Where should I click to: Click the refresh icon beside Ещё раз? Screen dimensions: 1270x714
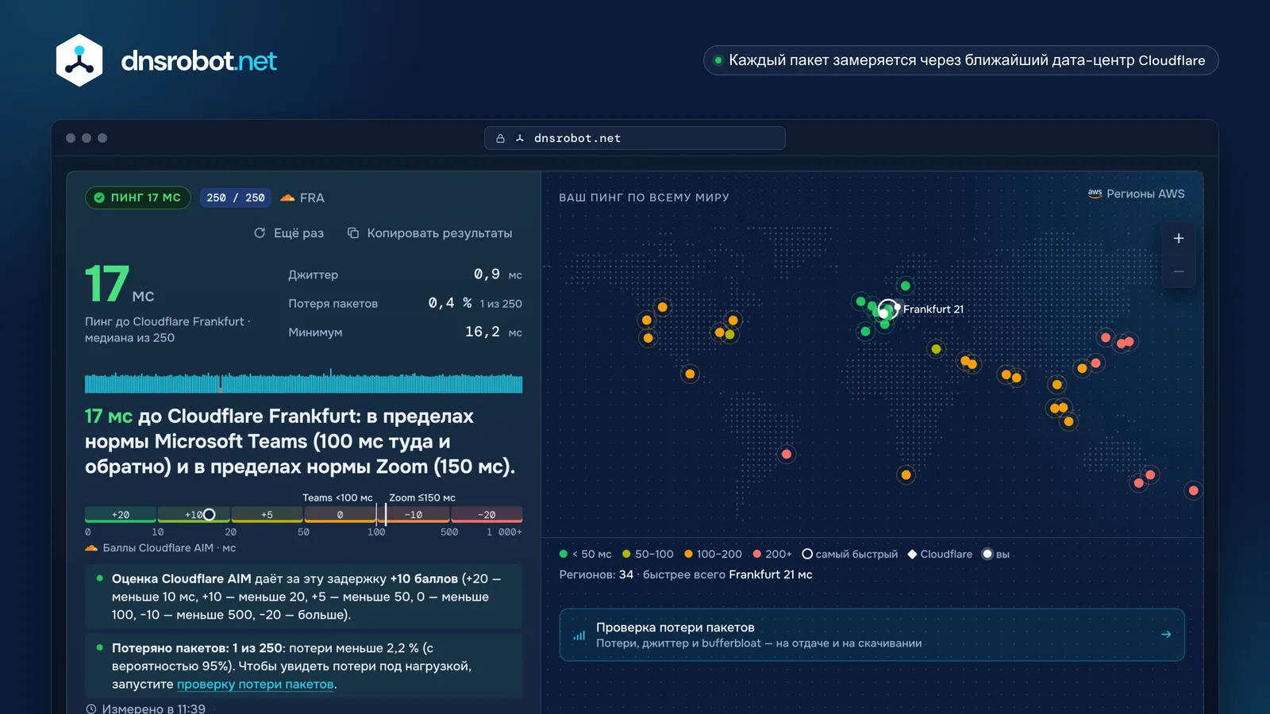[x=260, y=233]
